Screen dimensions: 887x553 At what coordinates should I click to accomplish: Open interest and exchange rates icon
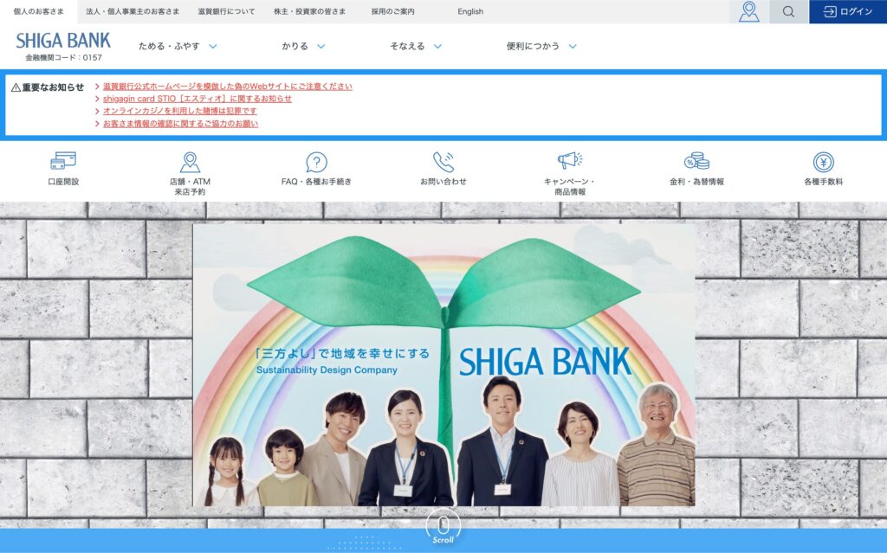696,161
